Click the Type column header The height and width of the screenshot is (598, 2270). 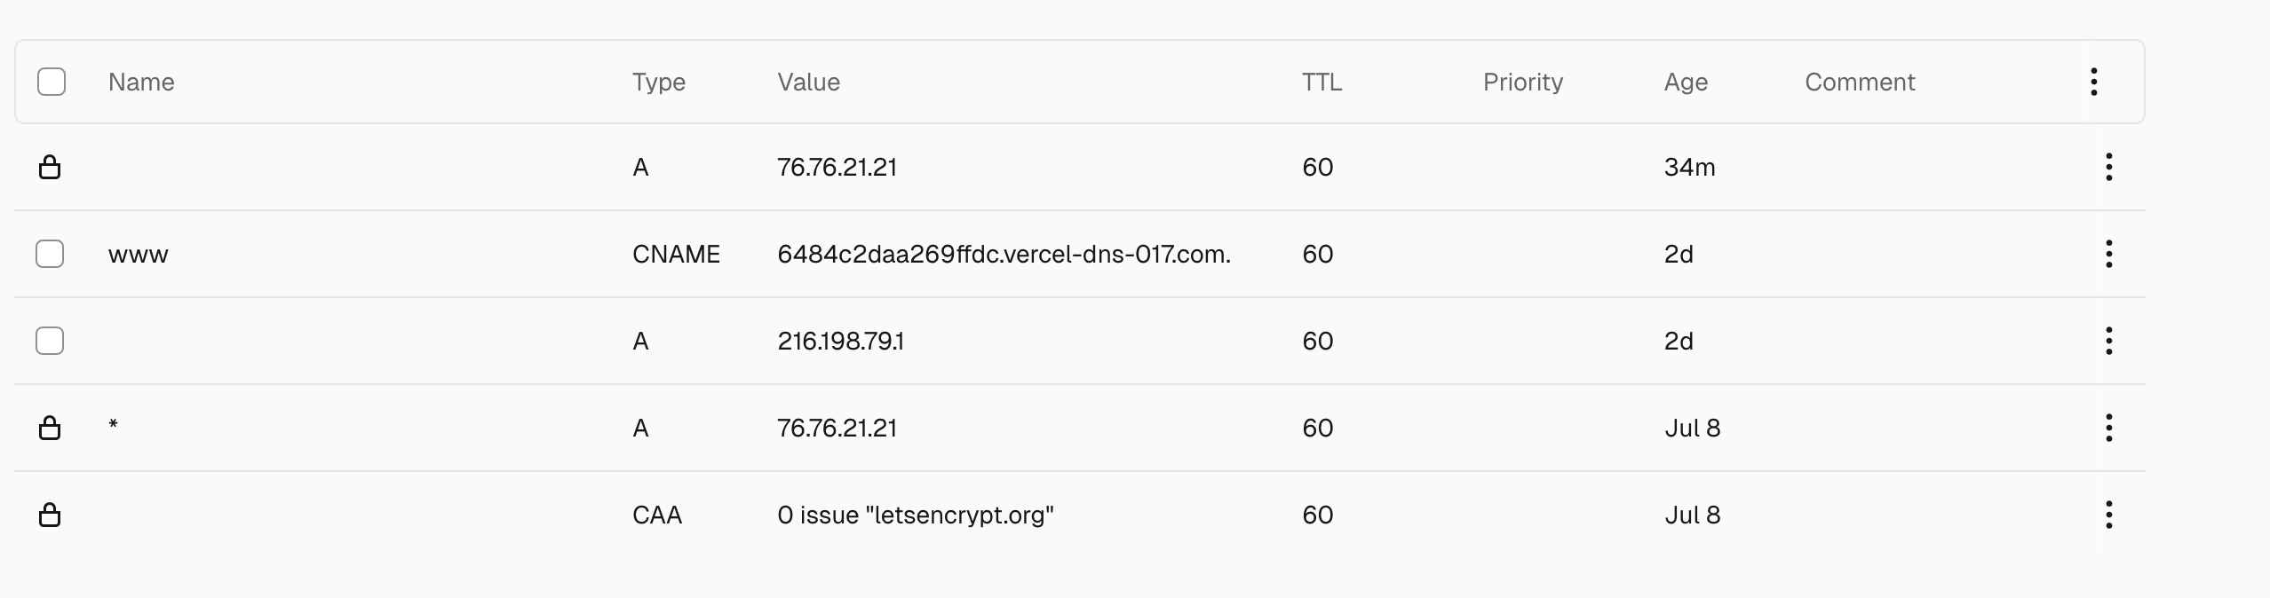point(659,83)
